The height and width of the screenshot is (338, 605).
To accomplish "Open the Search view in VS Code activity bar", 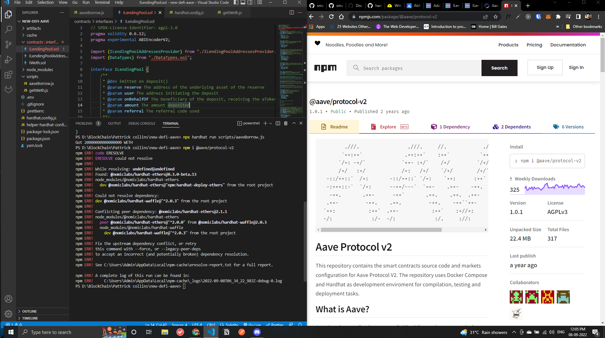I will coord(8,29).
